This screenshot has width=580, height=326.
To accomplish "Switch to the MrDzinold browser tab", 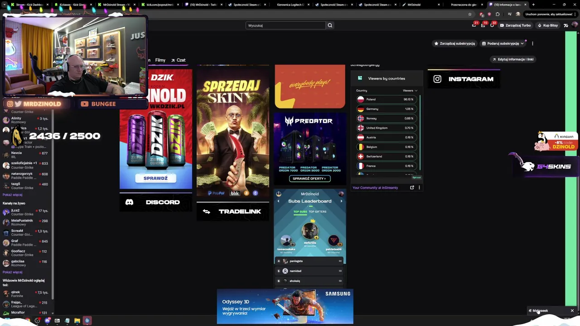I will [420, 5].
